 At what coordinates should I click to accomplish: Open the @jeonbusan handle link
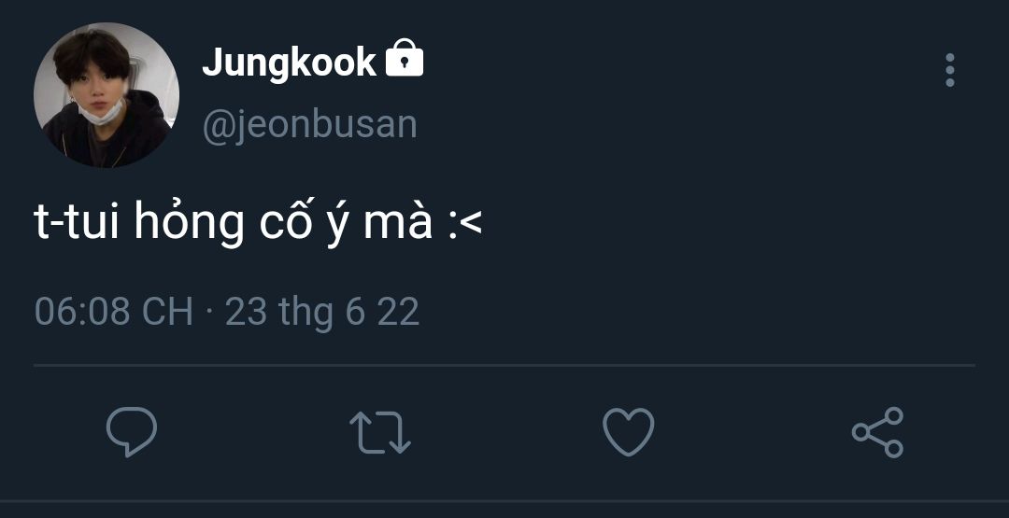click(x=309, y=124)
